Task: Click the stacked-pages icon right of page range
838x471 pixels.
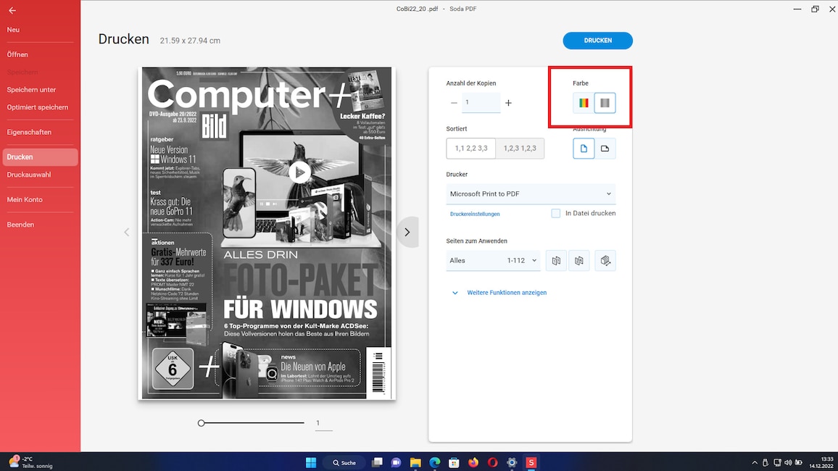Action: (x=605, y=261)
